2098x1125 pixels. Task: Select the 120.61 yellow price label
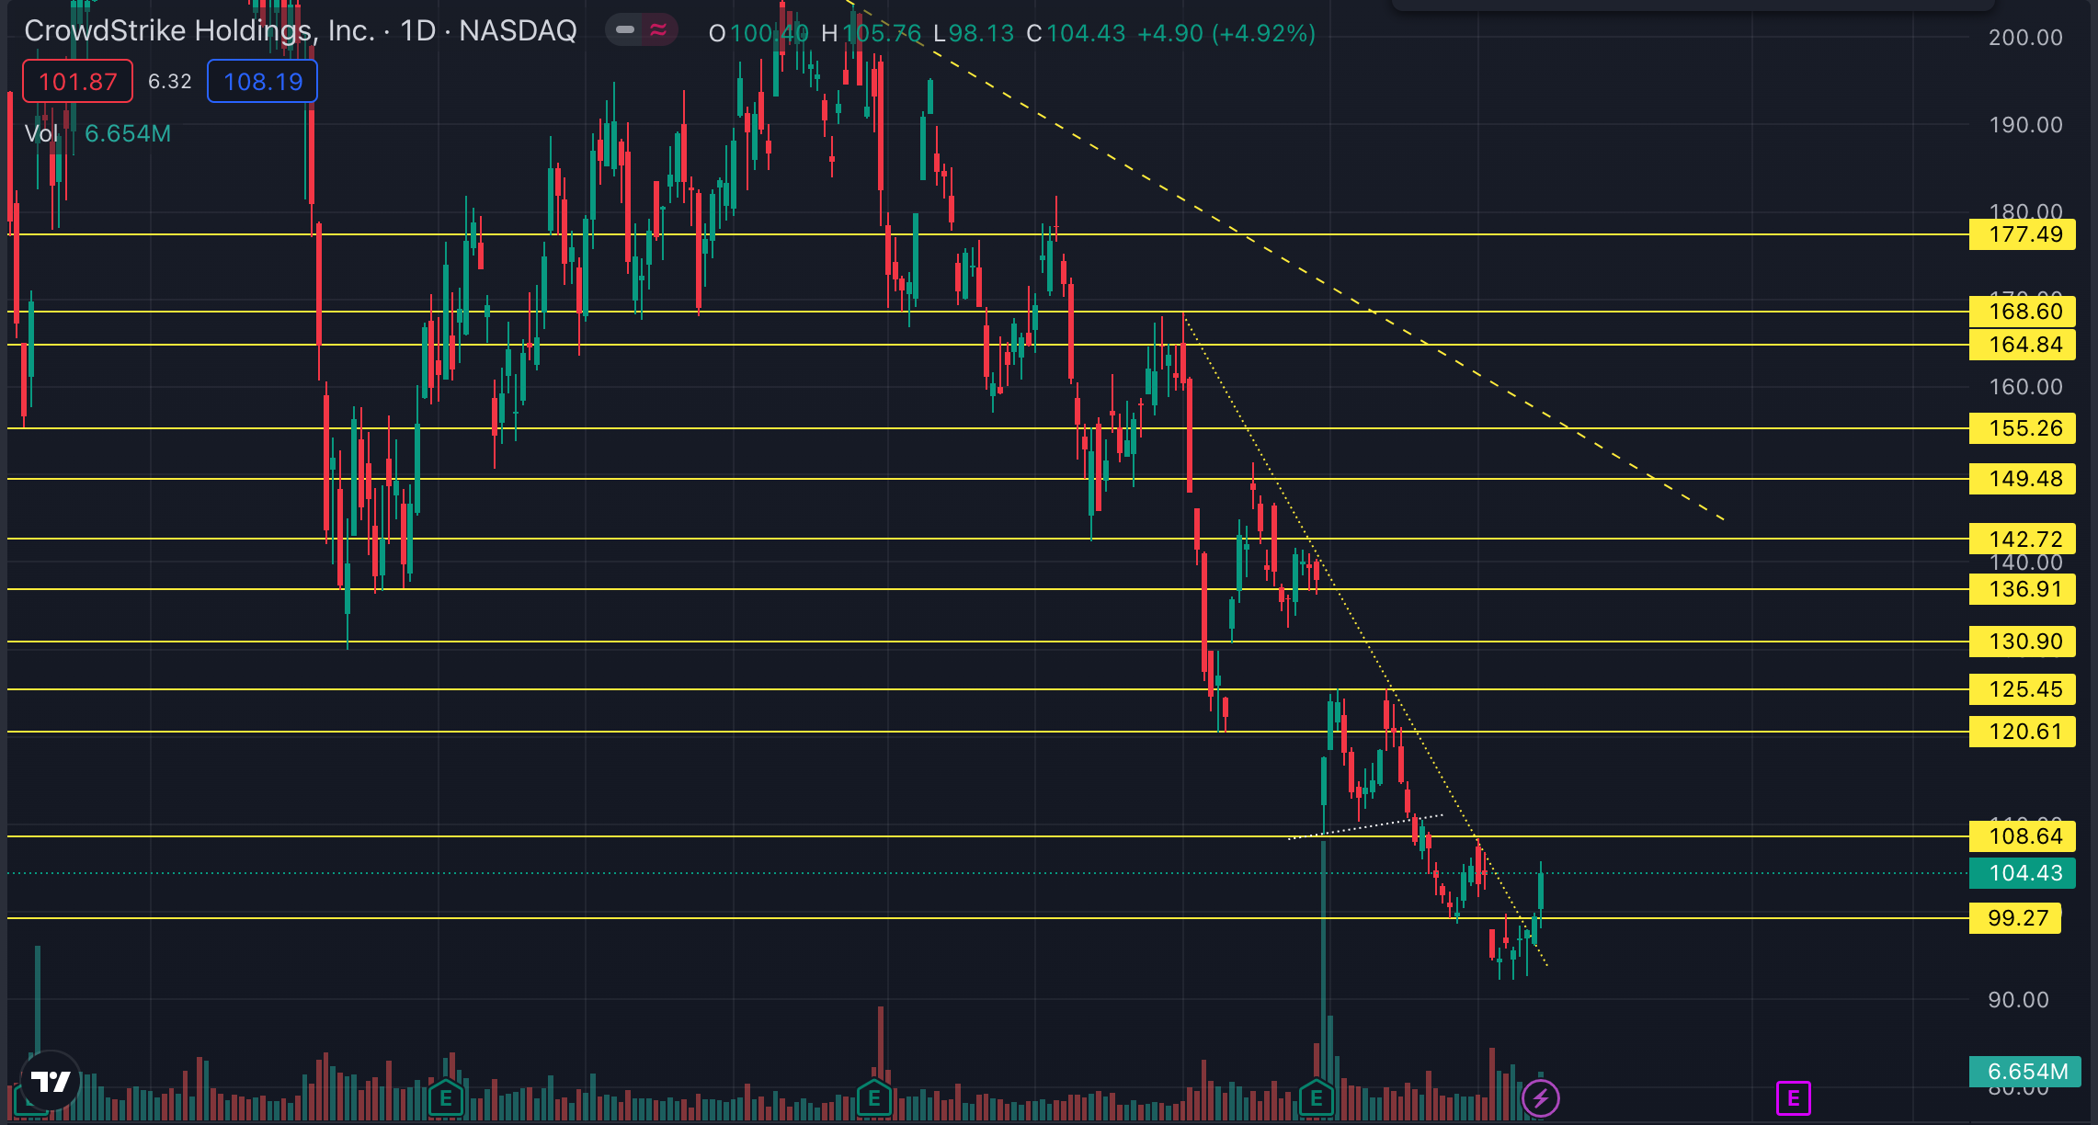[2023, 732]
